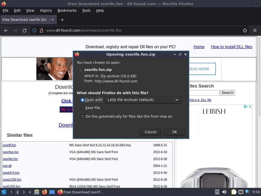Click the DLL files search input field
Image resolution: width=261 pixels, height=196 pixels.
point(204,93)
